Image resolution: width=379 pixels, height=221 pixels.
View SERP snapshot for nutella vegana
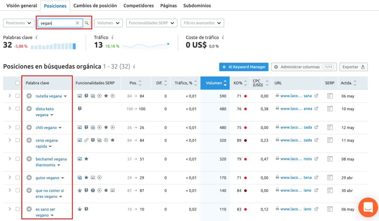coord(330,96)
